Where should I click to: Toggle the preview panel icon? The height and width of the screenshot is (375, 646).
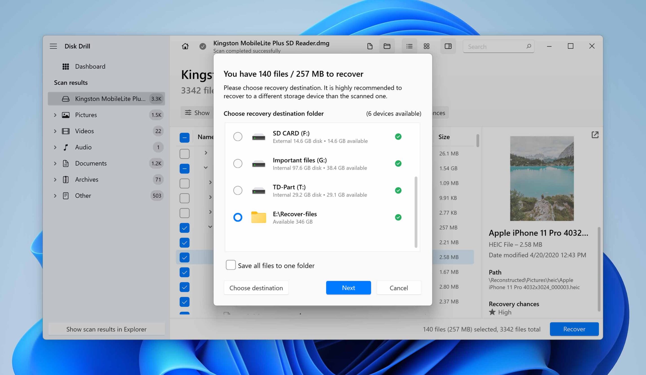tap(448, 46)
